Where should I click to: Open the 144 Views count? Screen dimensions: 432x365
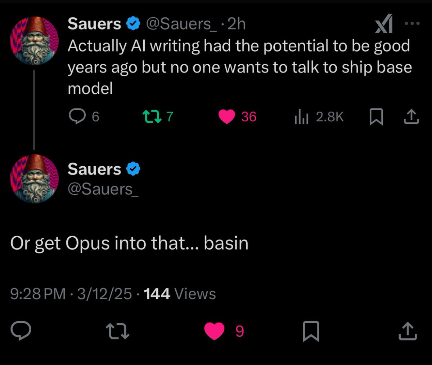coord(180,294)
